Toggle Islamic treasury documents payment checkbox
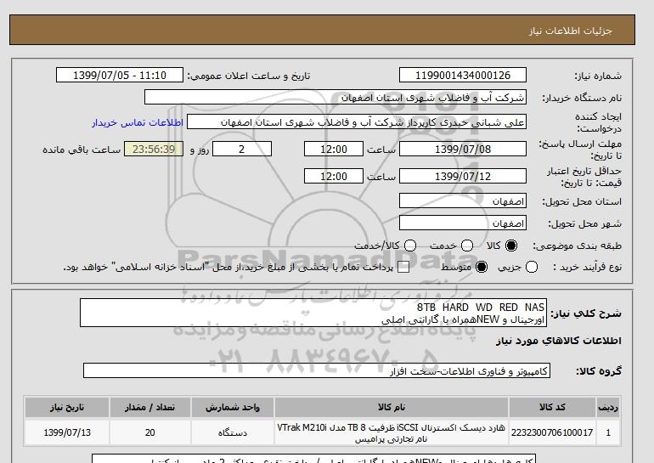This screenshot has height=463, width=654. point(403,267)
